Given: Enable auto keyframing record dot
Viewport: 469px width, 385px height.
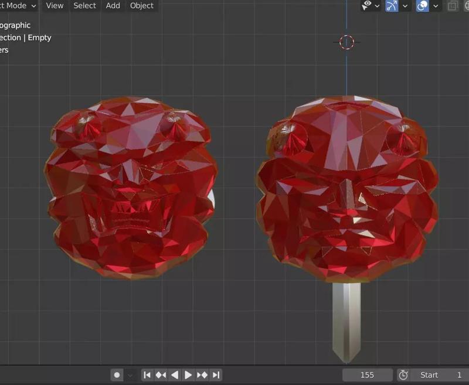Looking at the screenshot, I should (x=116, y=375).
